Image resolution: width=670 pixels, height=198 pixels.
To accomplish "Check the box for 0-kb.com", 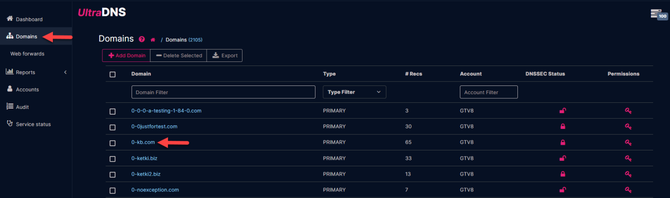I will pos(113,143).
